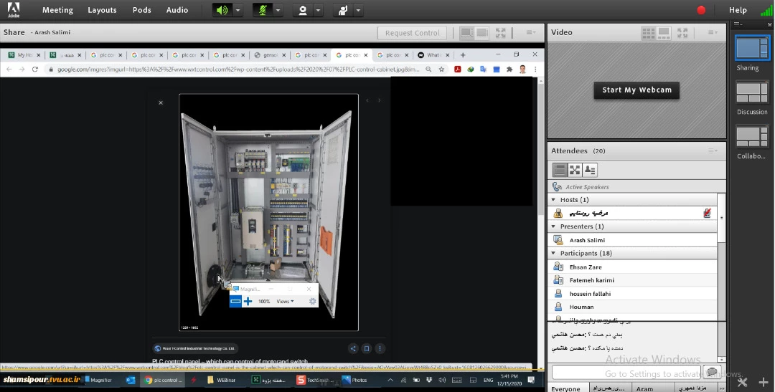Open the attendee status view icon
The width and height of the screenshot is (775, 392).
point(590,170)
